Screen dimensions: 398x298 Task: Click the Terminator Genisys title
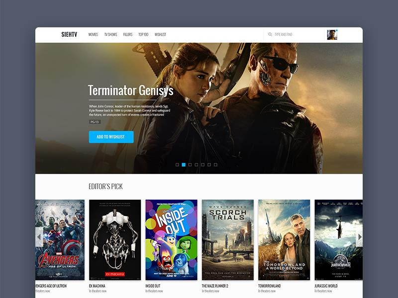(131, 90)
